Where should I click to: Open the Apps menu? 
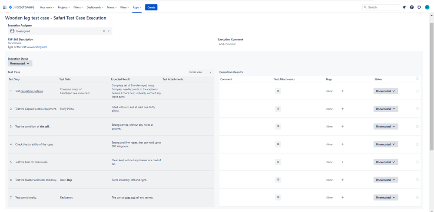tap(137, 7)
